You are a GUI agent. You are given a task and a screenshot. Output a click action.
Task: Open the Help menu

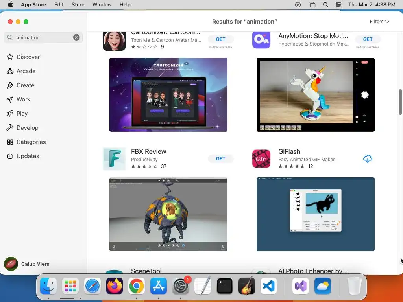pyautogui.click(x=125, y=5)
